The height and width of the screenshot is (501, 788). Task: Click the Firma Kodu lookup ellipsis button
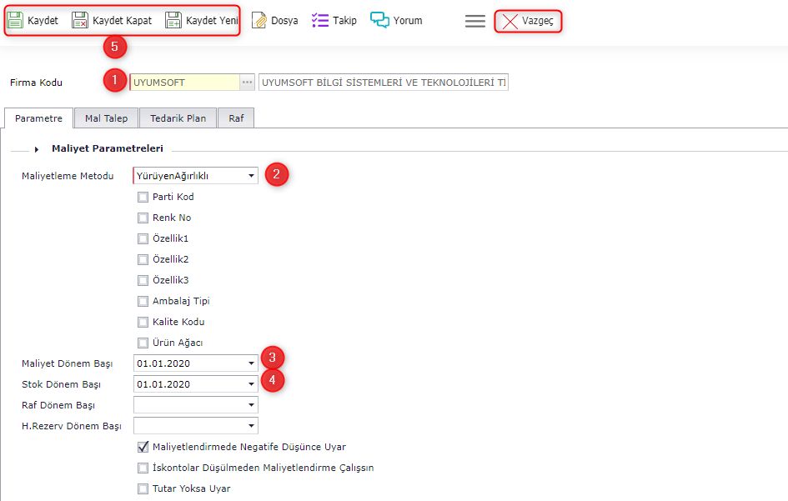point(247,83)
